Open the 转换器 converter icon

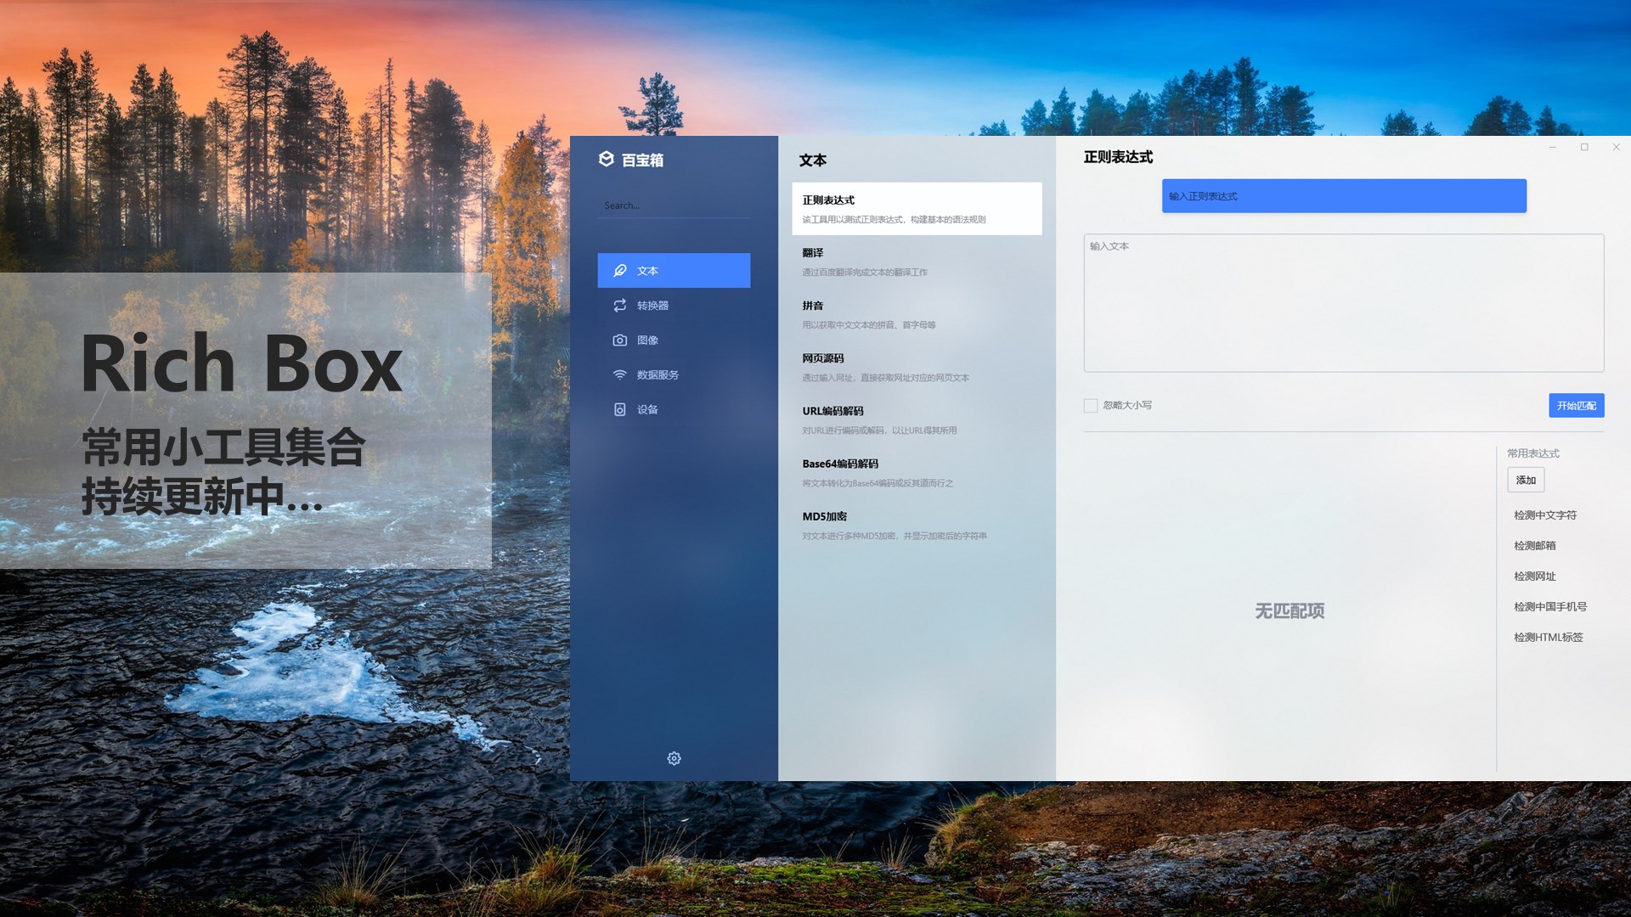pos(620,305)
